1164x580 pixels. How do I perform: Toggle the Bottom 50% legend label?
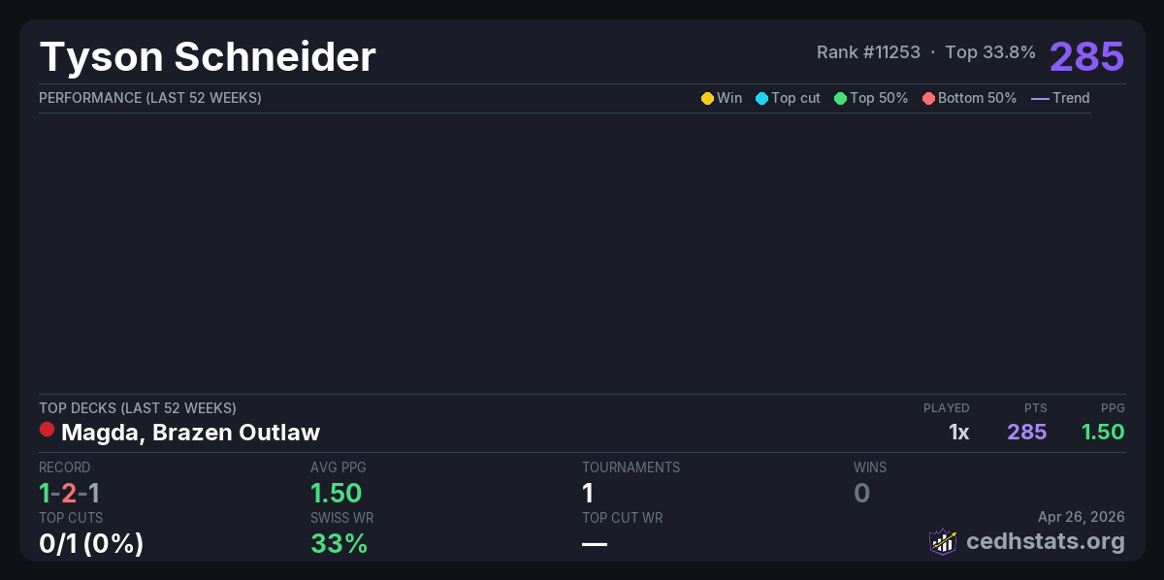977,98
